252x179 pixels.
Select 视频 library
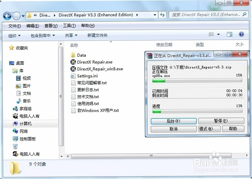click(23, 78)
